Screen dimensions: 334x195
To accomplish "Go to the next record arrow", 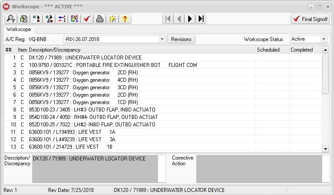I will coord(190,19).
